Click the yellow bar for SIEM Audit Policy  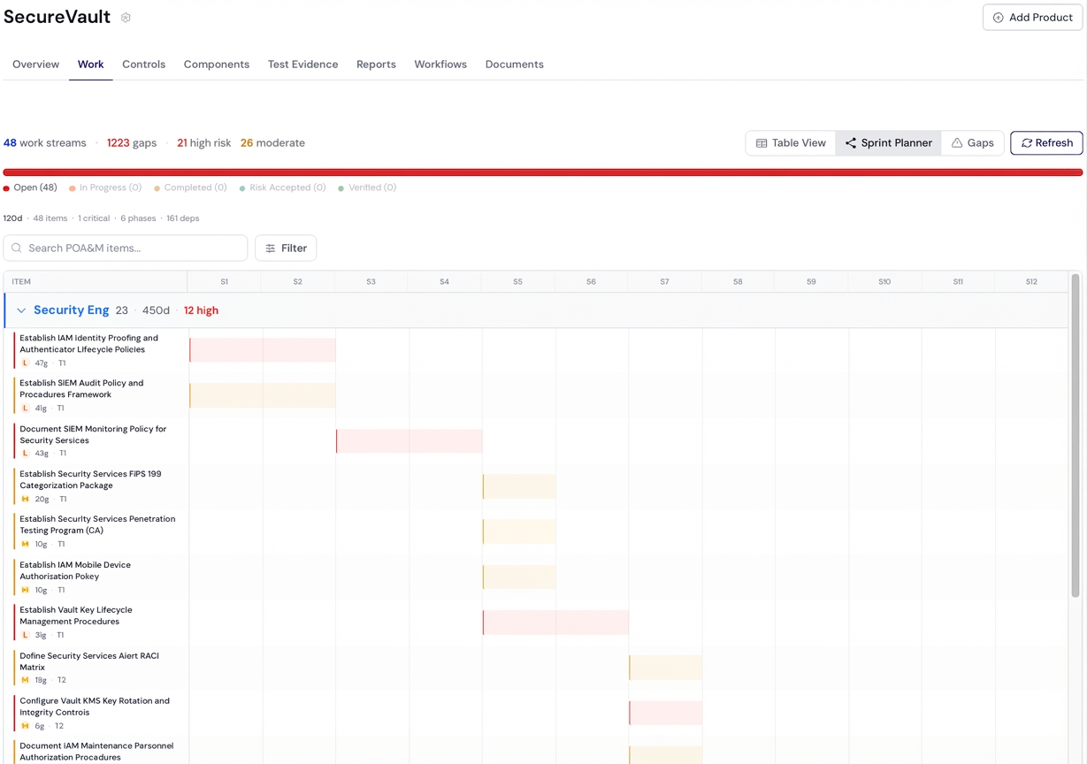[x=263, y=395]
